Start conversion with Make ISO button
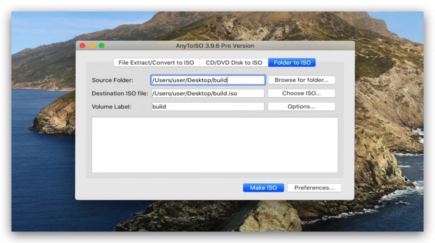435x243 pixels. point(264,188)
